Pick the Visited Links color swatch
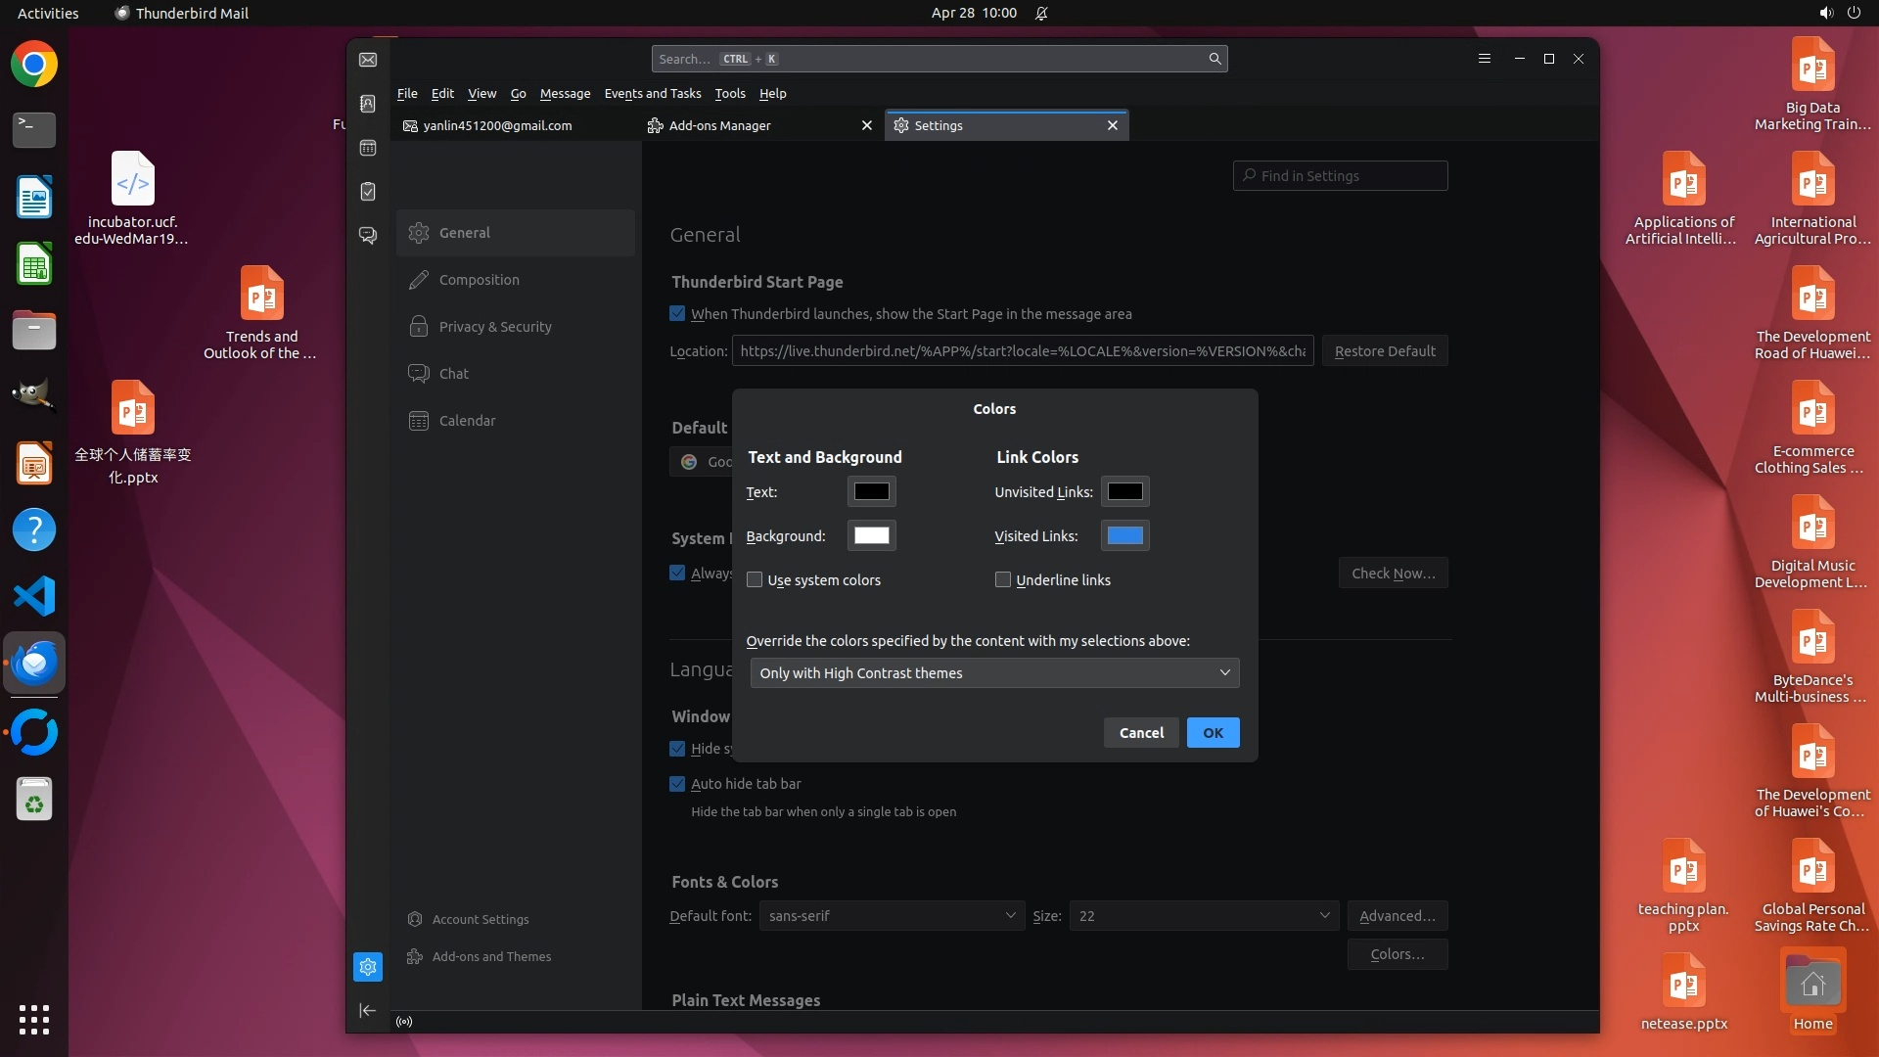Viewport: 1879px width, 1057px height. pos(1124,536)
